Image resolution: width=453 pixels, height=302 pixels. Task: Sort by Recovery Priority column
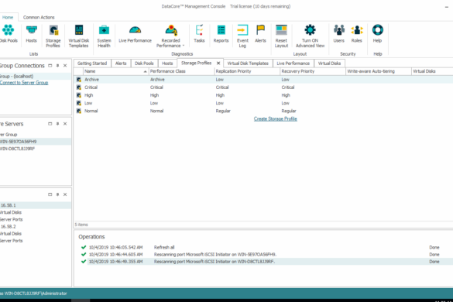click(x=313, y=71)
